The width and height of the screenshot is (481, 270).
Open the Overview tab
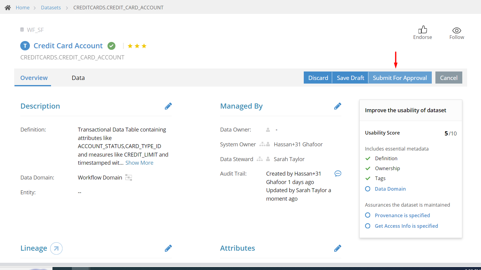tap(34, 78)
